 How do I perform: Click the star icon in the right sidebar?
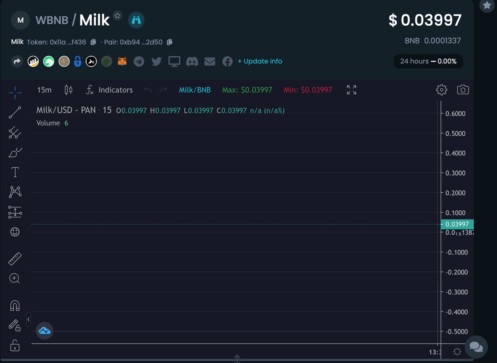(487, 5)
